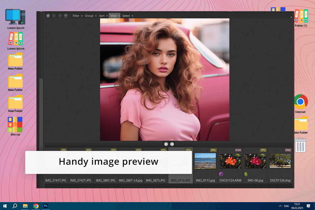Select the IMG_0113.jpg beach thumbnail
The height and width of the screenshot is (210, 315).
coord(205,161)
